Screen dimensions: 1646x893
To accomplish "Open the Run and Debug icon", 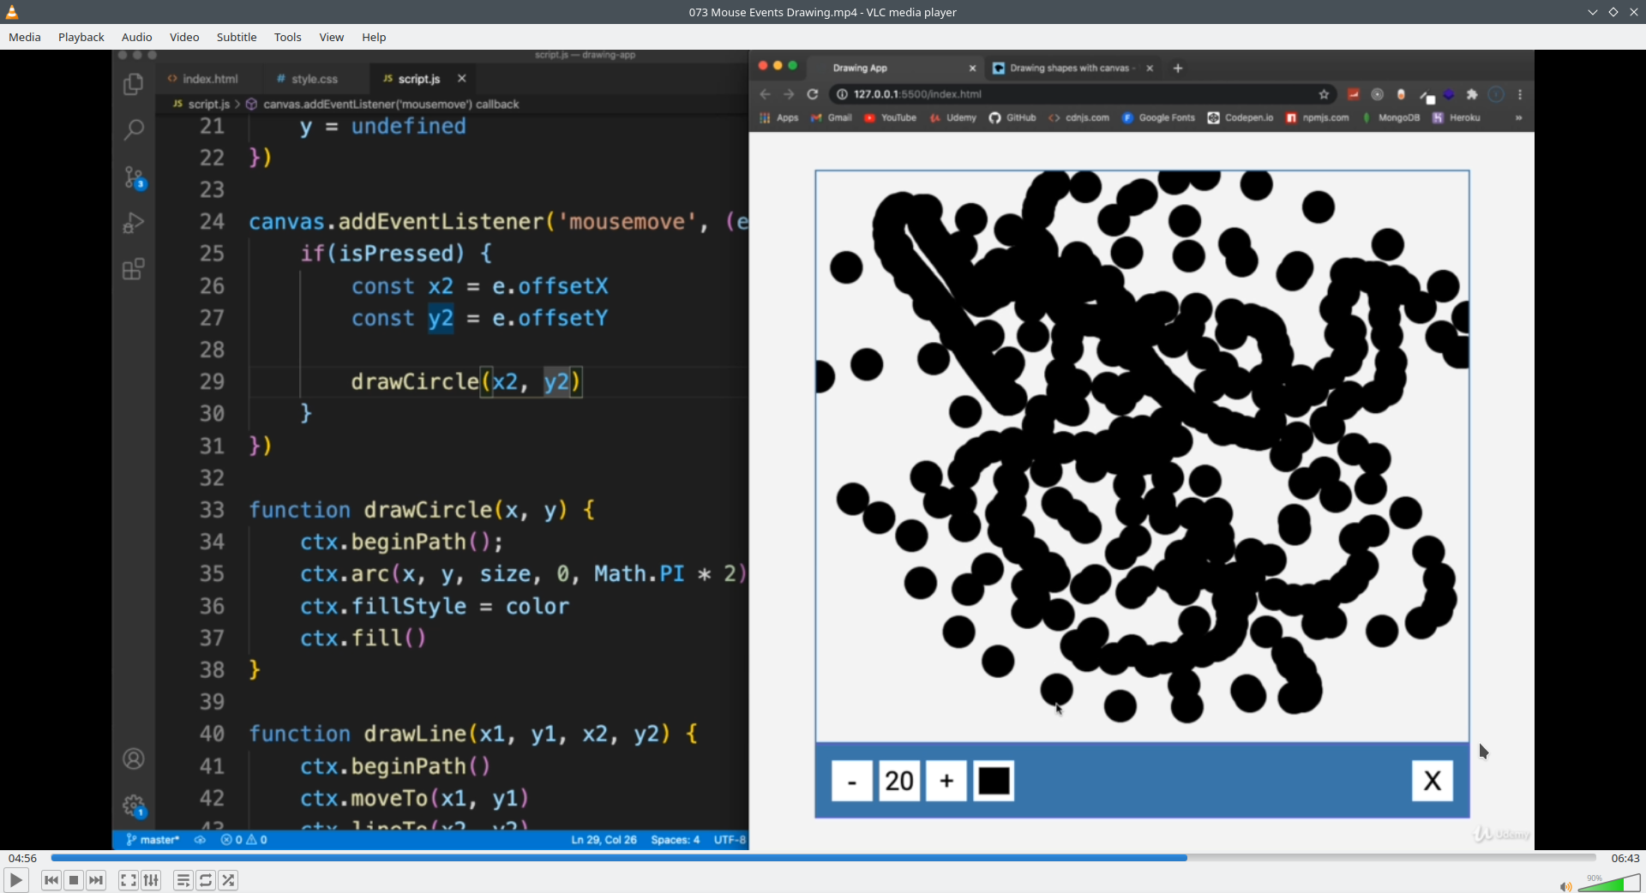I will [x=133, y=223].
